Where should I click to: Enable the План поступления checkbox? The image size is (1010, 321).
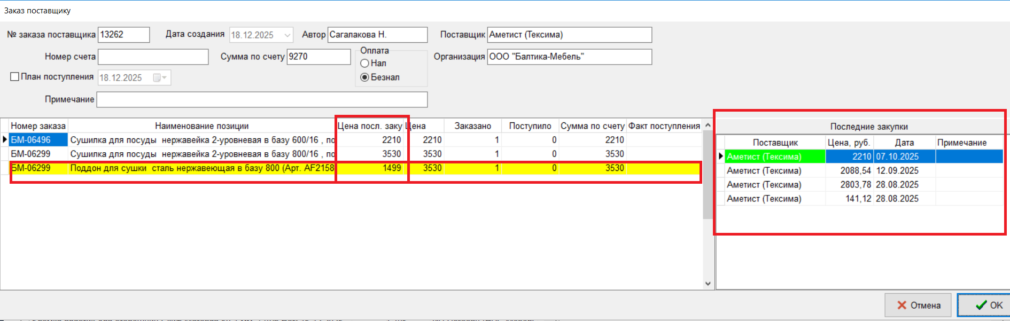15,77
